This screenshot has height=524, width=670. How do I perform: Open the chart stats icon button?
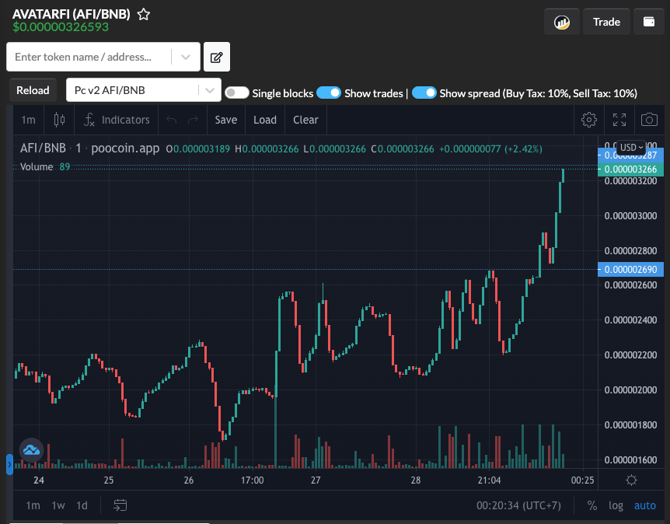561,22
